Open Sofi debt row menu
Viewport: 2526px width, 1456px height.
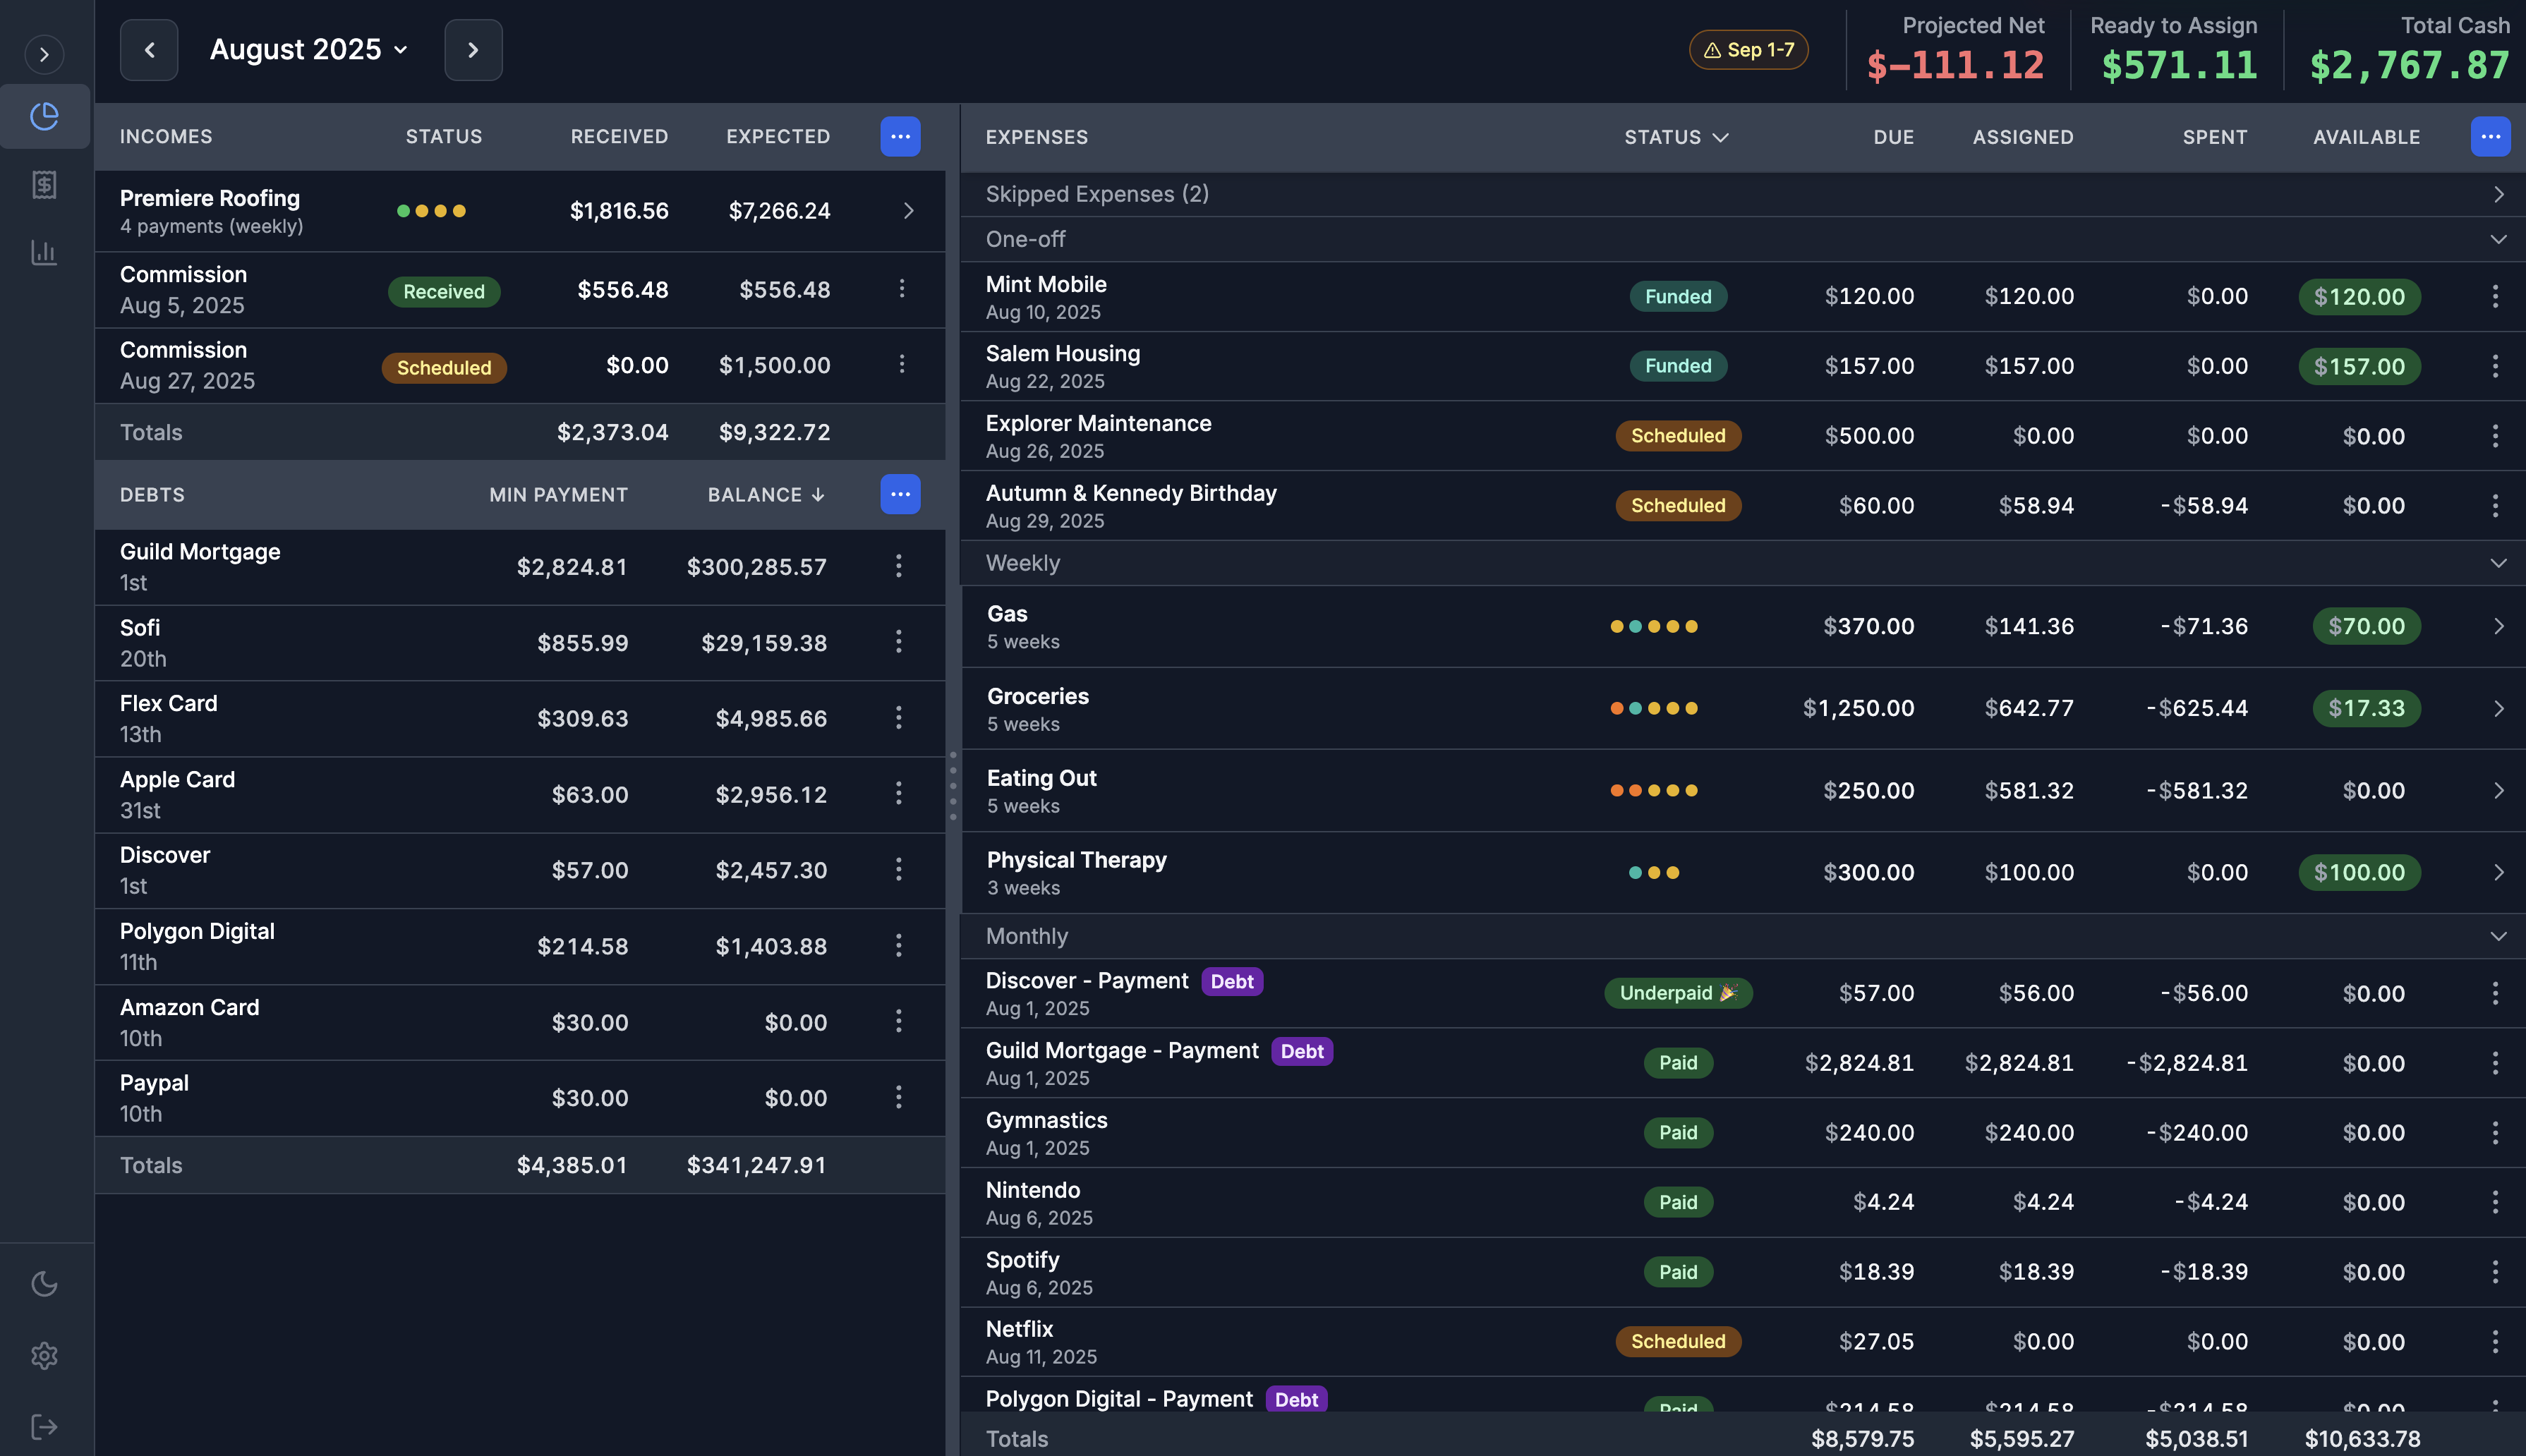tap(898, 642)
